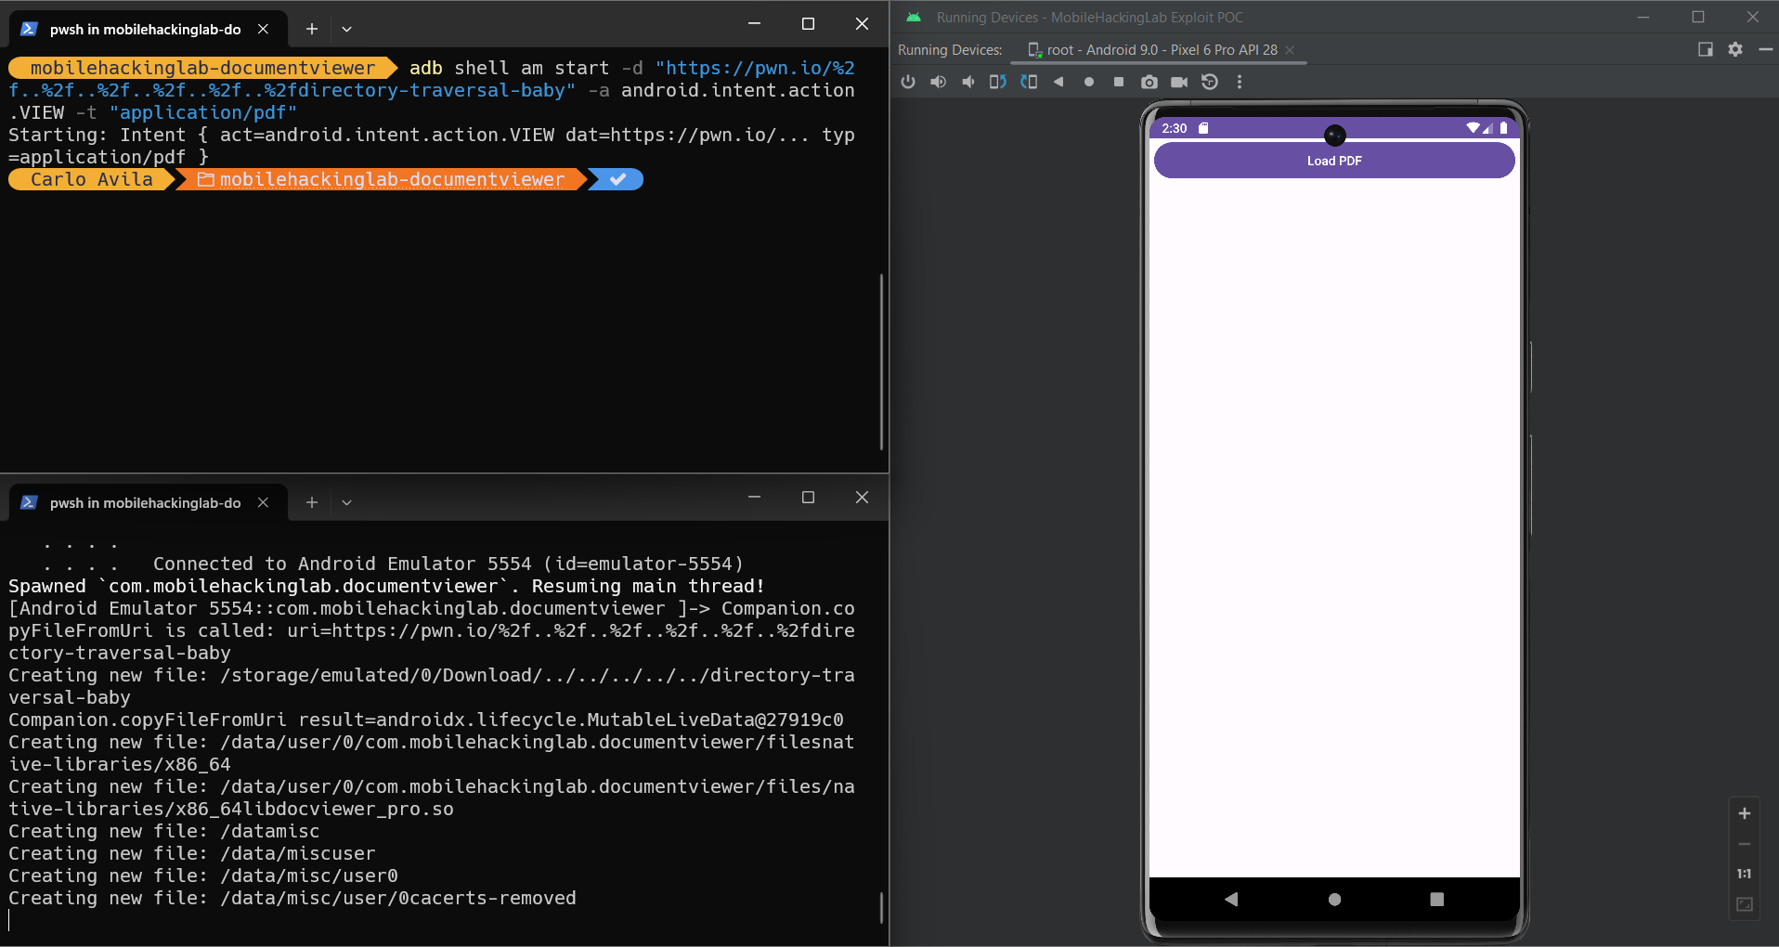Image resolution: width=1779 pixels, height=947 pixels.
Task: Close the top terminal pwsh tab
Action: (x=264, y=29)
